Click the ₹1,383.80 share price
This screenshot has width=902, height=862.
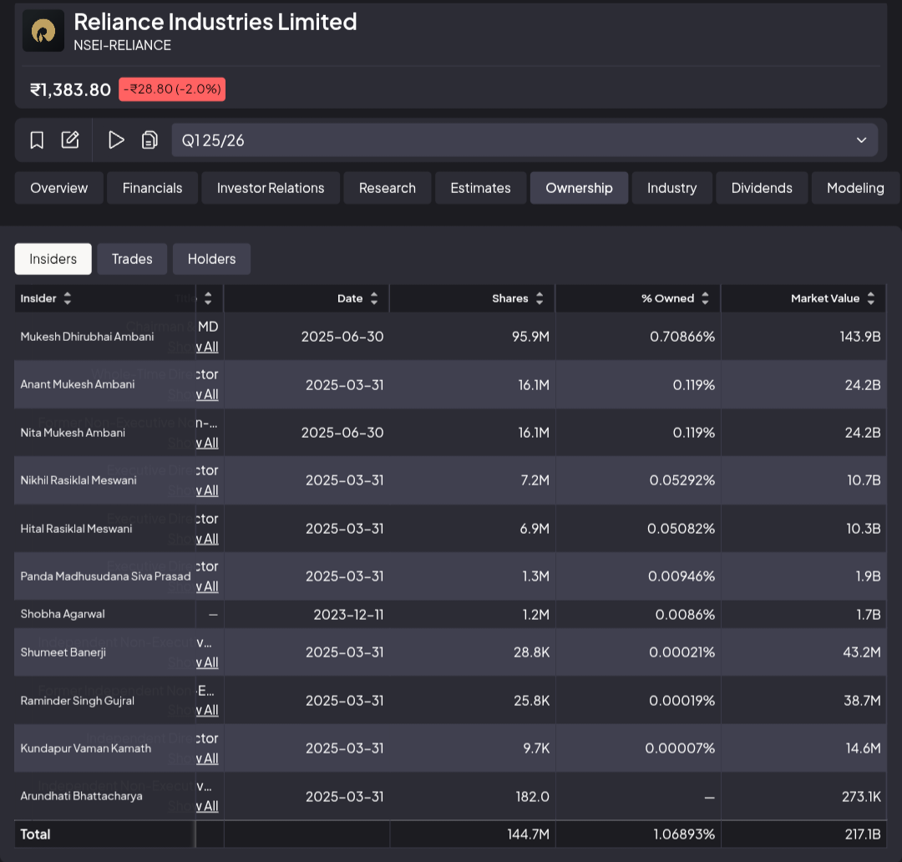click(x=70, y=89)
